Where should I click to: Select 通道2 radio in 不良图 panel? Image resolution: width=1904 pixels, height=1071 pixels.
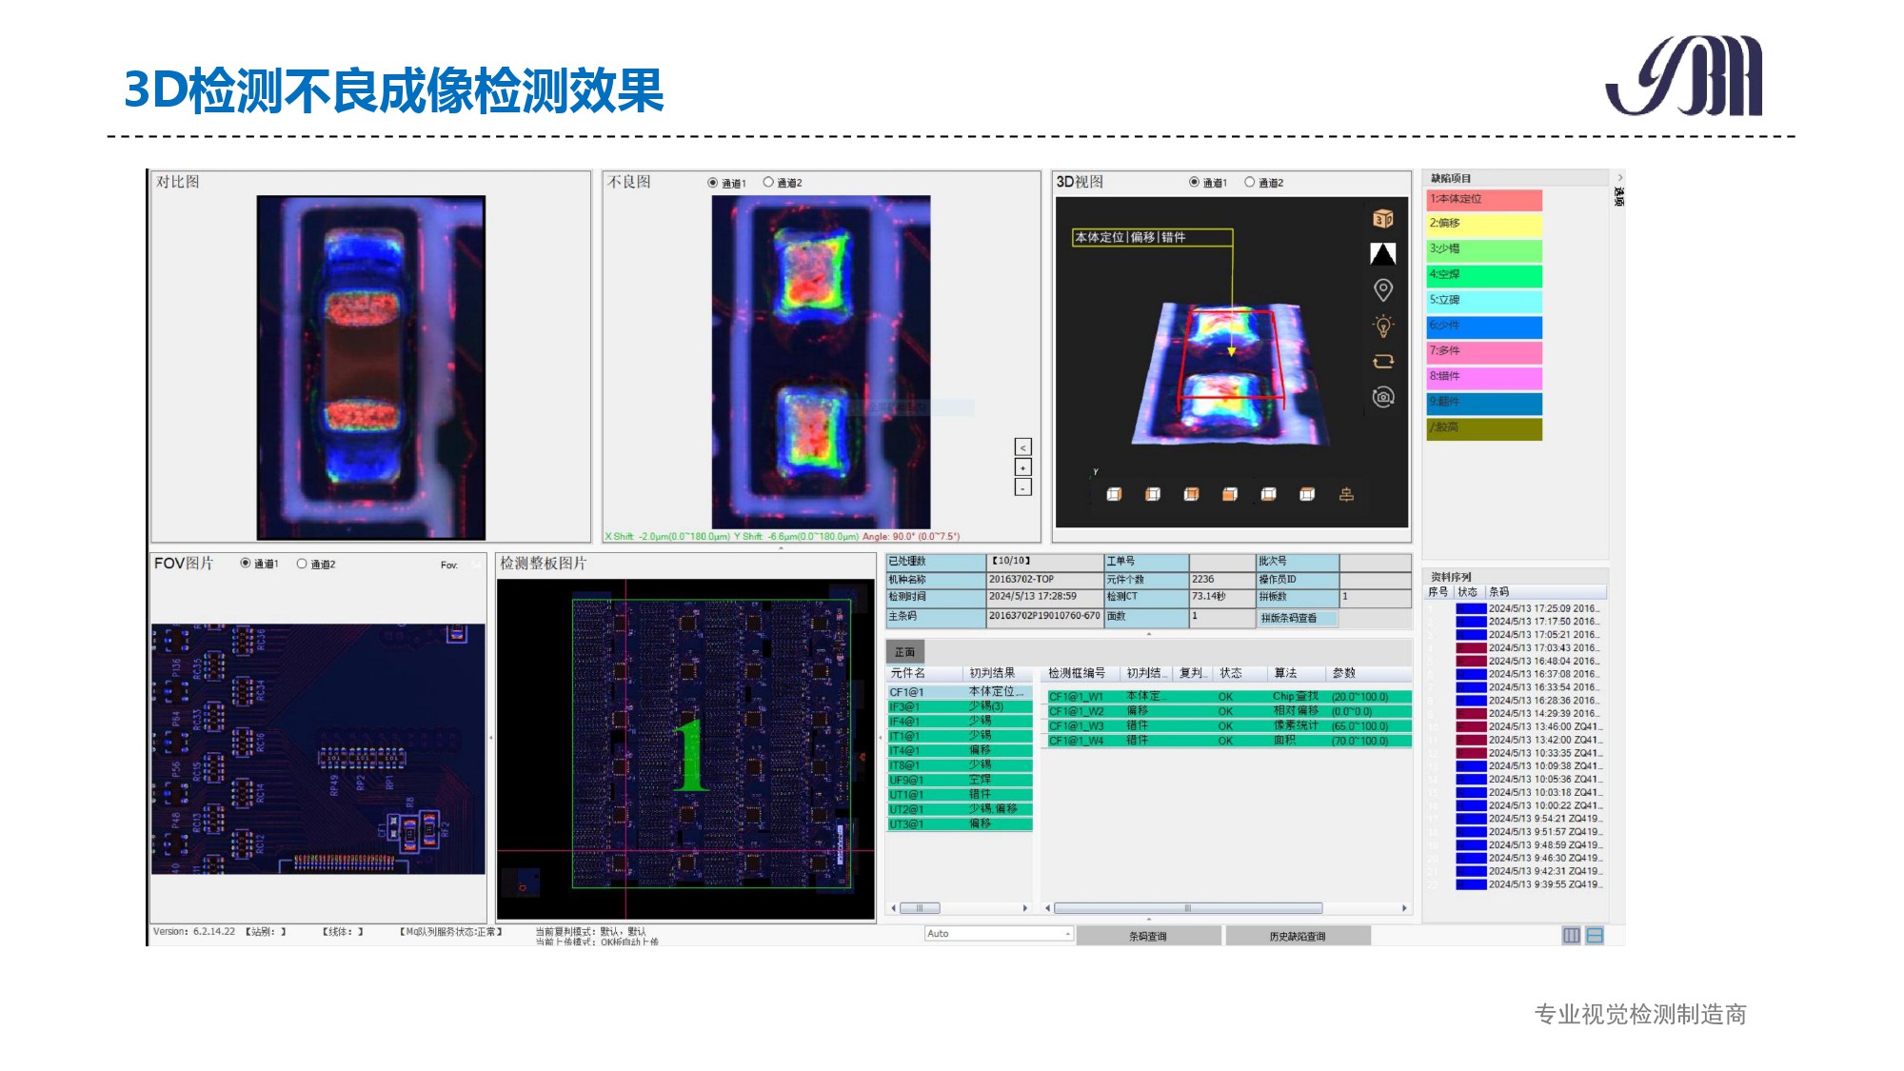768,182
